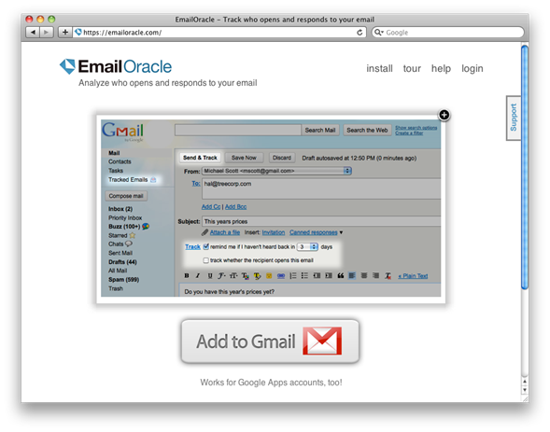
Task: Click the EmailOracle logo
Action: pyautogui.click(x=116, y=66)
